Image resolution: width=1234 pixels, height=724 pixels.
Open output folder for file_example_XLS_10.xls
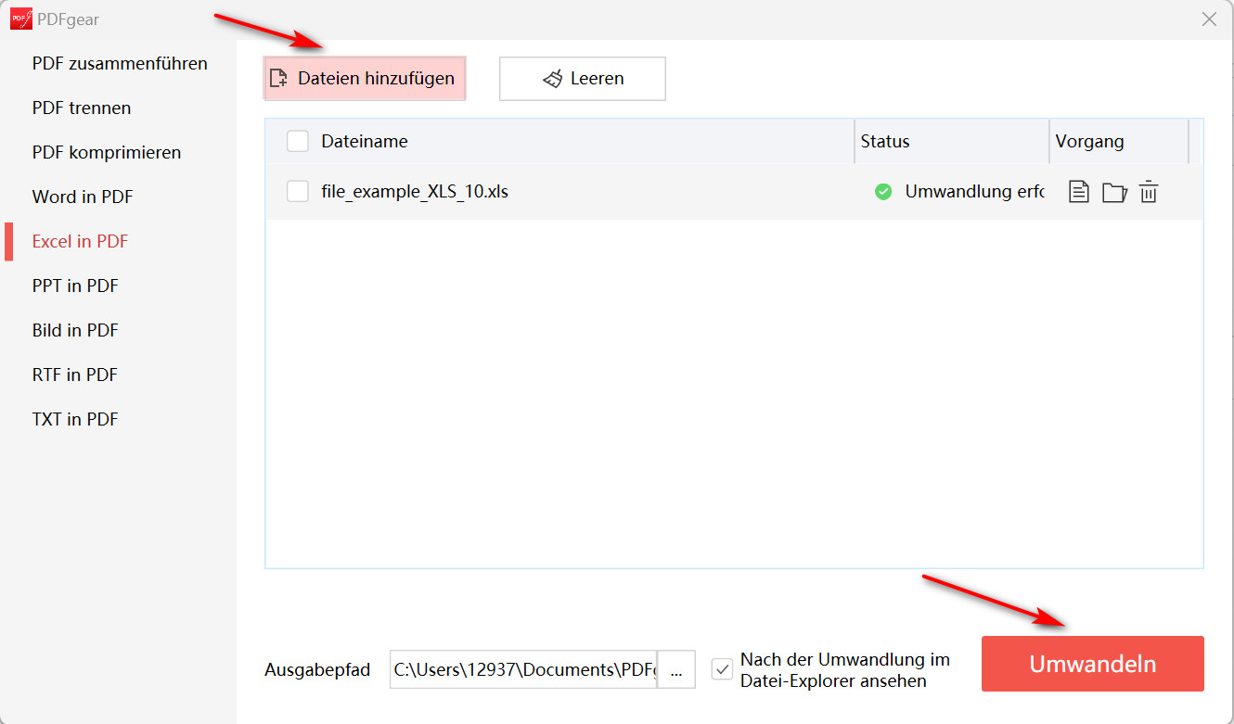[x=1114, y=192]
